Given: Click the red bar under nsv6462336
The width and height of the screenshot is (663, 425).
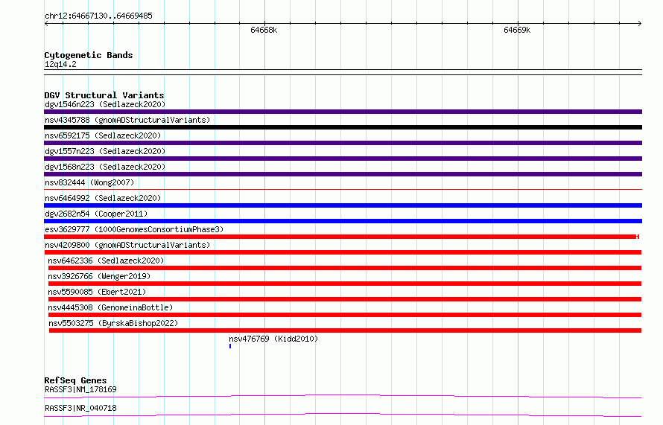Looking at the screenshot, I should (x=345, y=268).
